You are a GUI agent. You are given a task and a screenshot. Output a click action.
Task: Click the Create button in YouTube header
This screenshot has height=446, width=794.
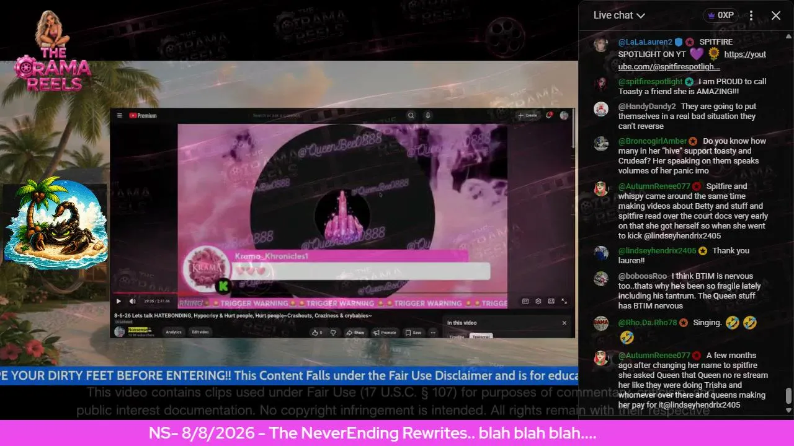pyautogui.click(x=528, y=115)
